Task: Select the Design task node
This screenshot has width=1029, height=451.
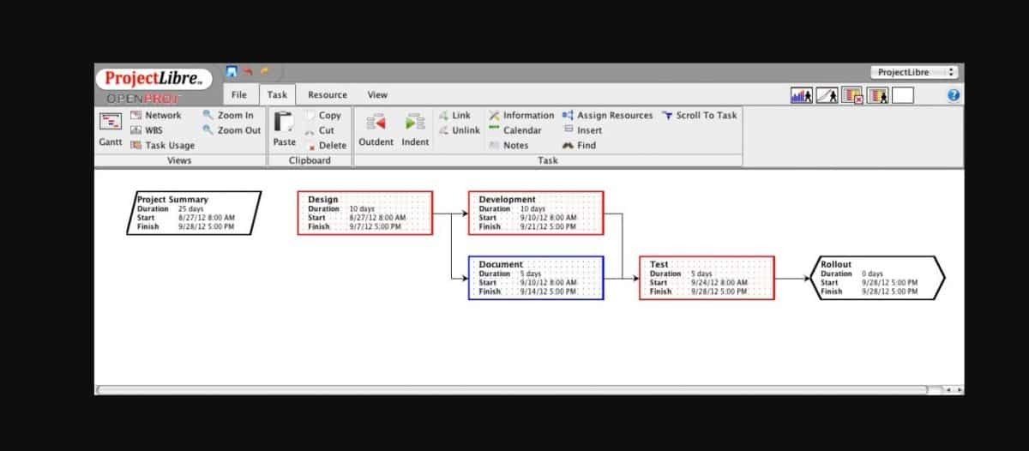Action: point(365,213)
